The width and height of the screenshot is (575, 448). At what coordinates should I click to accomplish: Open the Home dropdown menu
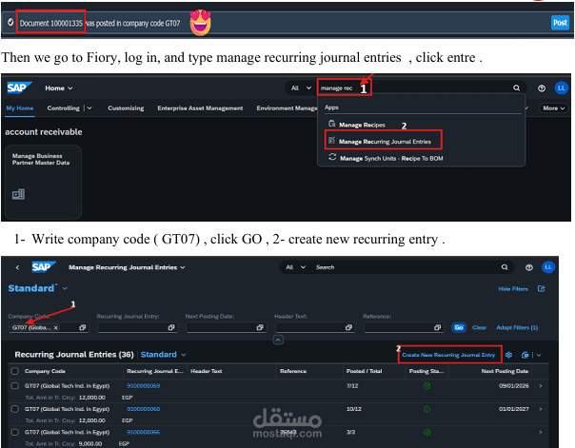(59, 88)
